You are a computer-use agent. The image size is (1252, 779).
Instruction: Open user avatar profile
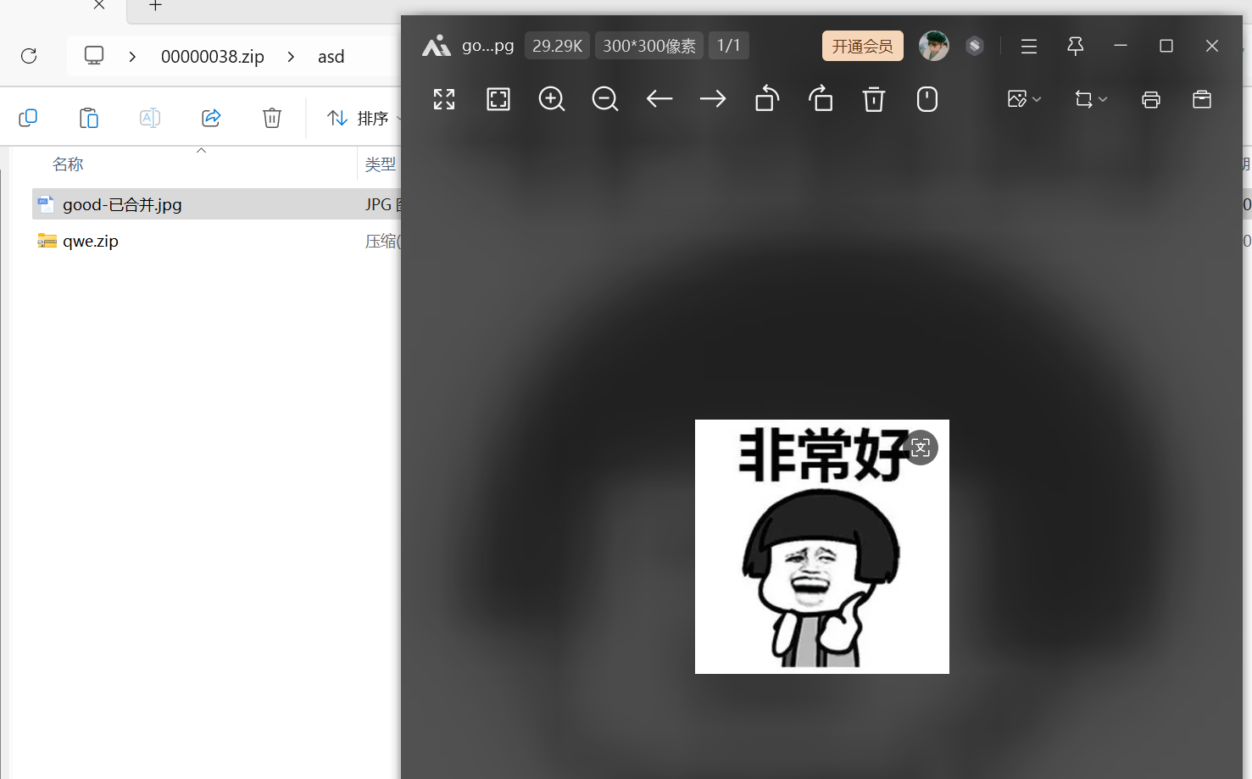934,46
